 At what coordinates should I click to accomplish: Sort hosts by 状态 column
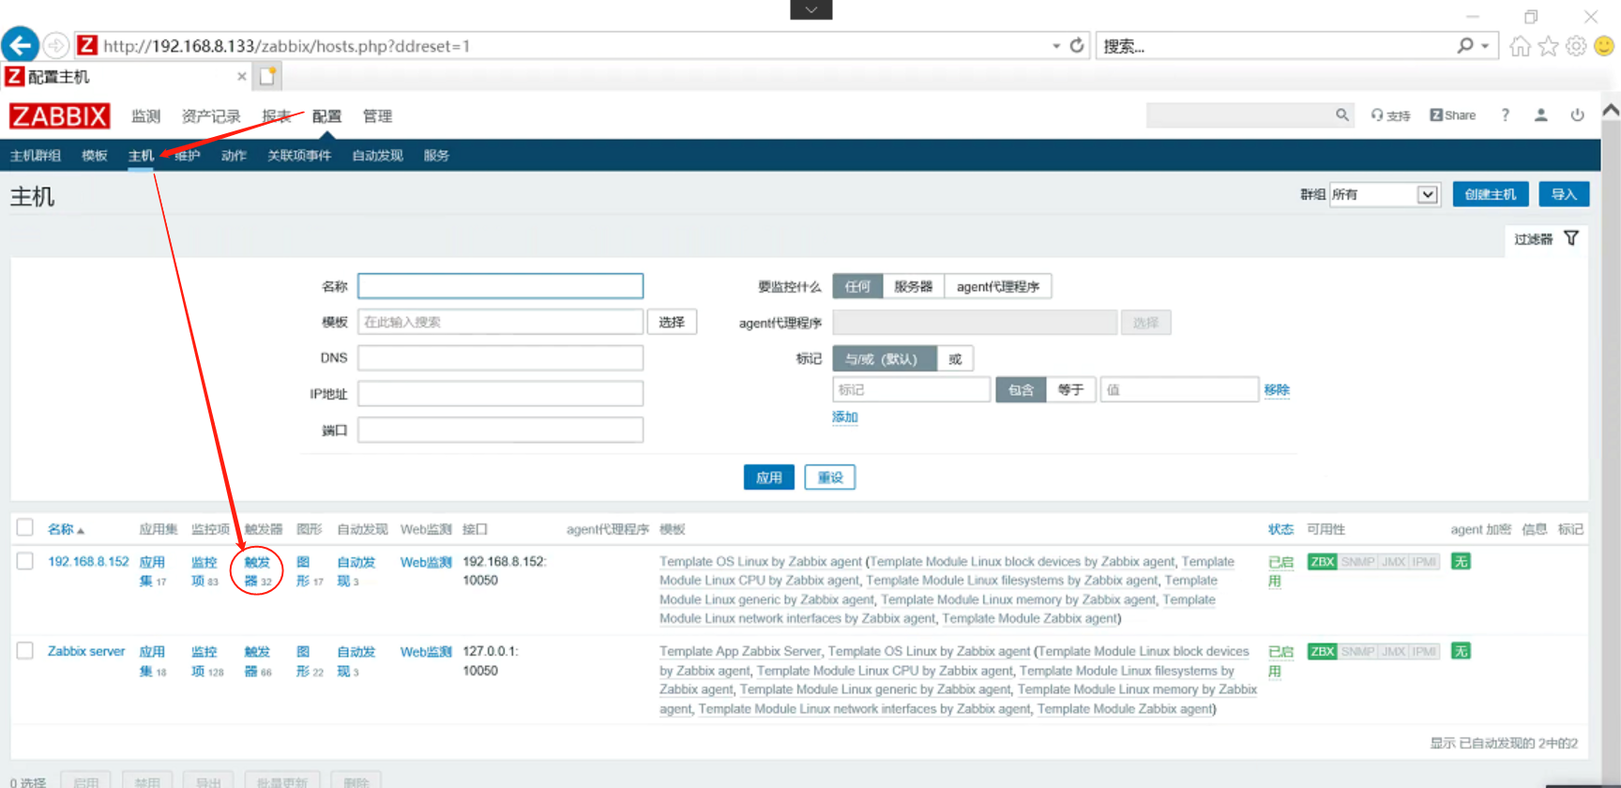1280,529
